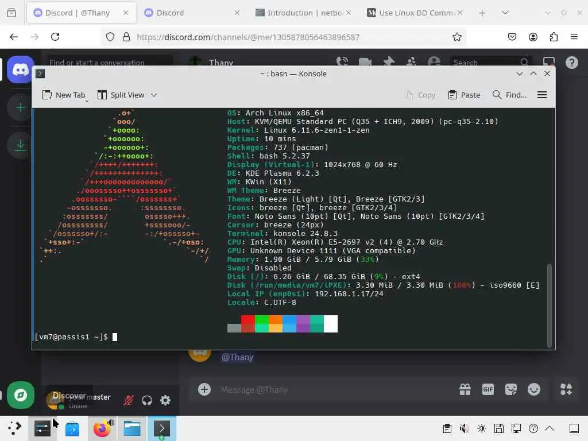Open tracking protection shield icon
Screen dimensions: 588x441
(x=110, y=37)
